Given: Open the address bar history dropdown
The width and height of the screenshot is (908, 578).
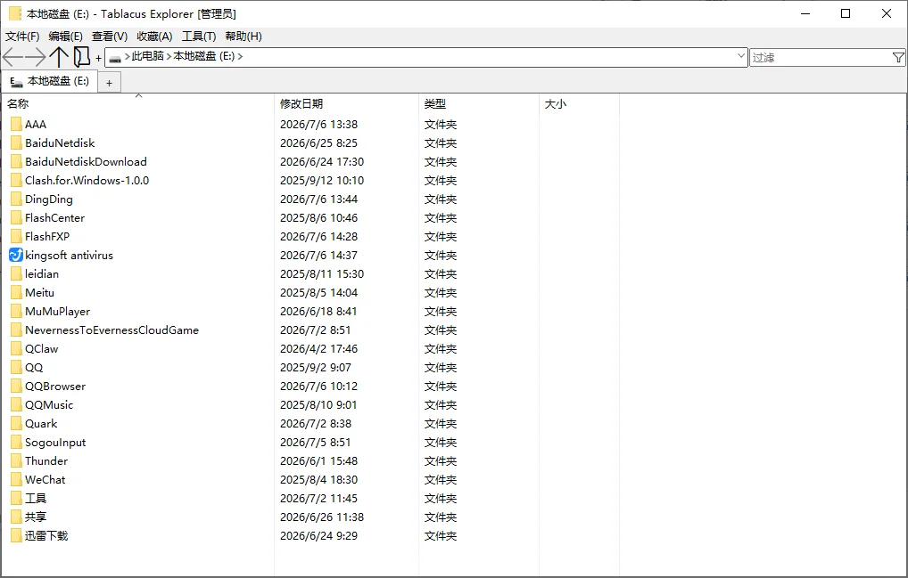Looking at the screenshot, I should [x=740, y=56].
